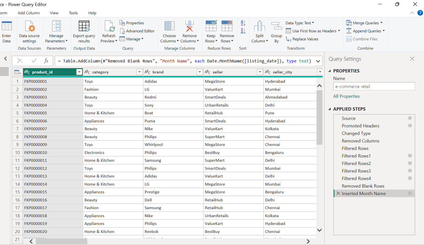The width and height of the screenshot is (424, 245).
Task: Open All Properties link
Action: 346,96
